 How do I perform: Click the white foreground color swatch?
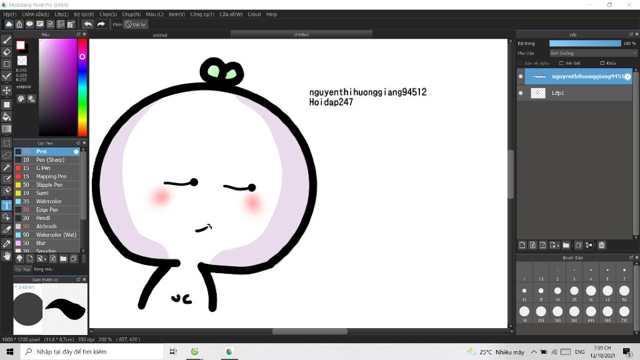point(21,45)
